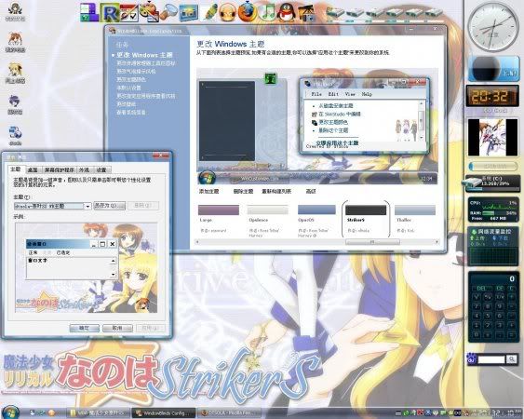
Task: Click the 另存为 button
Action: click(109, 206)
